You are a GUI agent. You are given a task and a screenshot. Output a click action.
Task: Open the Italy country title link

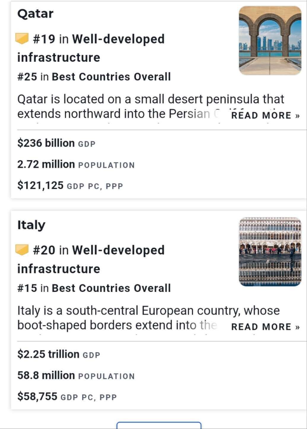(x=31, y=225)
